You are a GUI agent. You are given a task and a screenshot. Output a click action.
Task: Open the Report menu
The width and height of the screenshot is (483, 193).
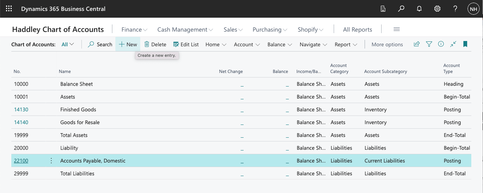346,44
